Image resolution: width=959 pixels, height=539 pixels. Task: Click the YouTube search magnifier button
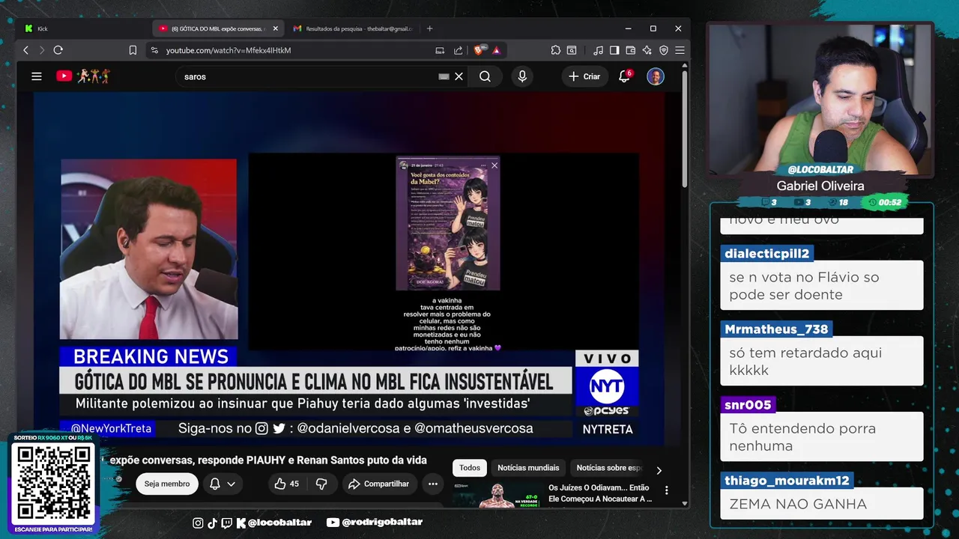tap(485, 76)
